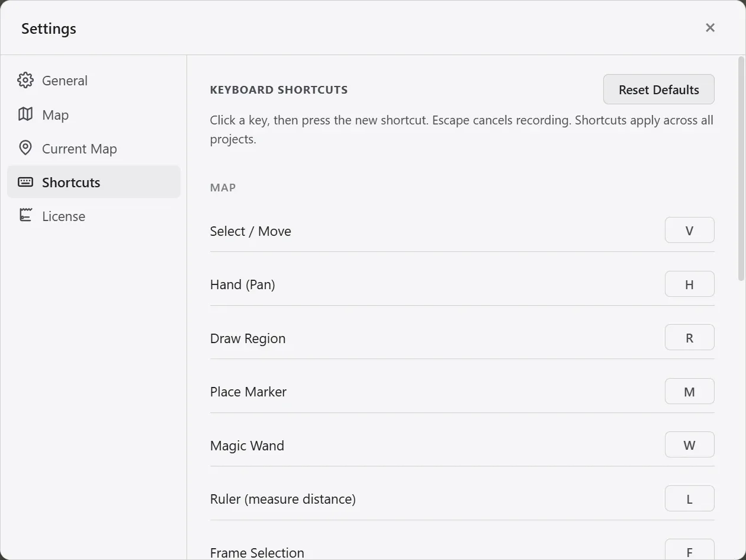Click the Current Map pin icon
746x560 pixels.
[25, 148]
